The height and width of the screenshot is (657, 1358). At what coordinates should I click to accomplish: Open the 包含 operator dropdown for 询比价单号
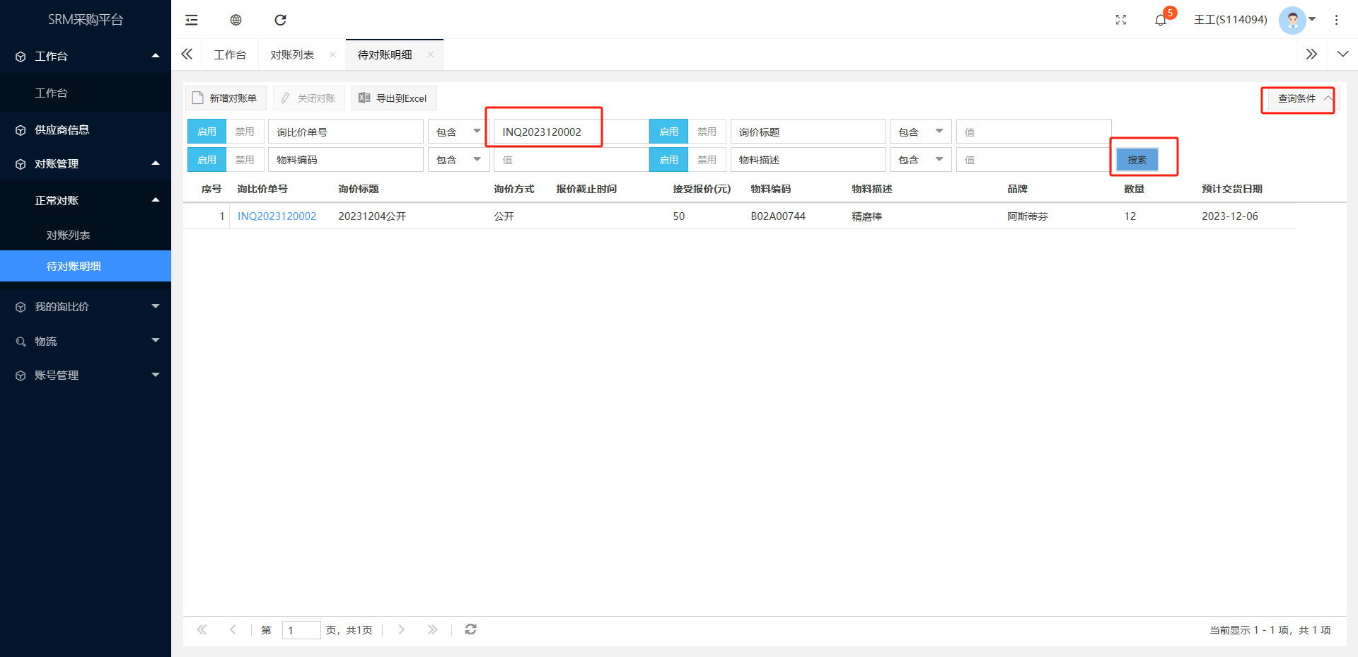pos(458,132)
